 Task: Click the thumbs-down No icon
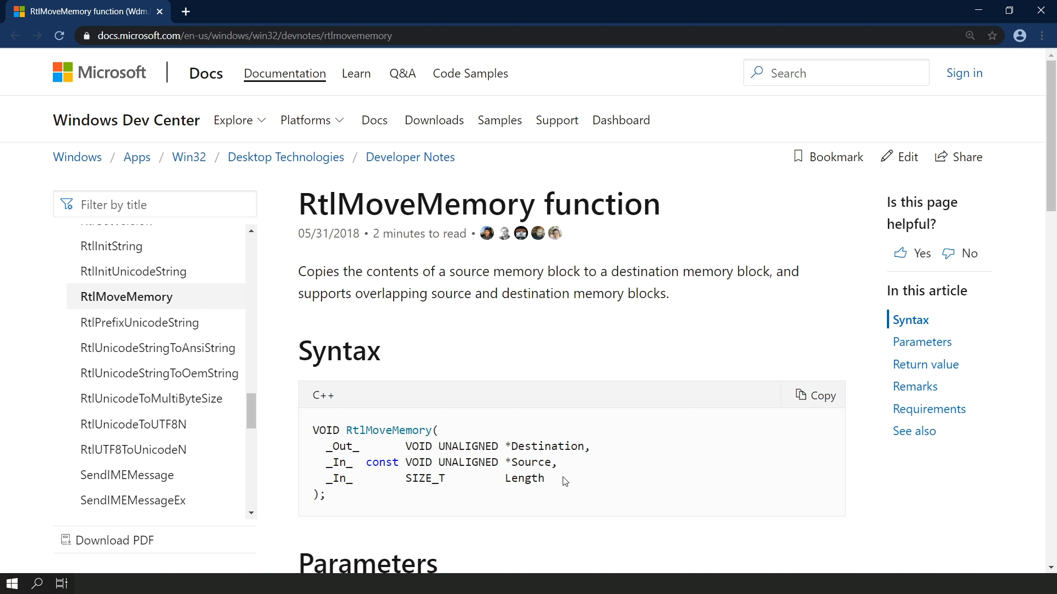(x=949, y=253)
